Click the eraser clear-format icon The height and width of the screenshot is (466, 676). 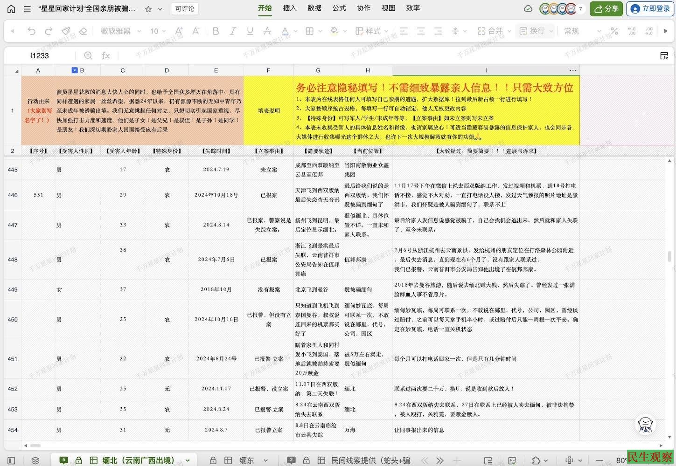click(x=83, y=31)
